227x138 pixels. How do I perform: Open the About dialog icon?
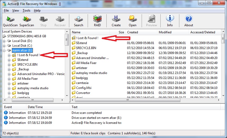[189, 21]
